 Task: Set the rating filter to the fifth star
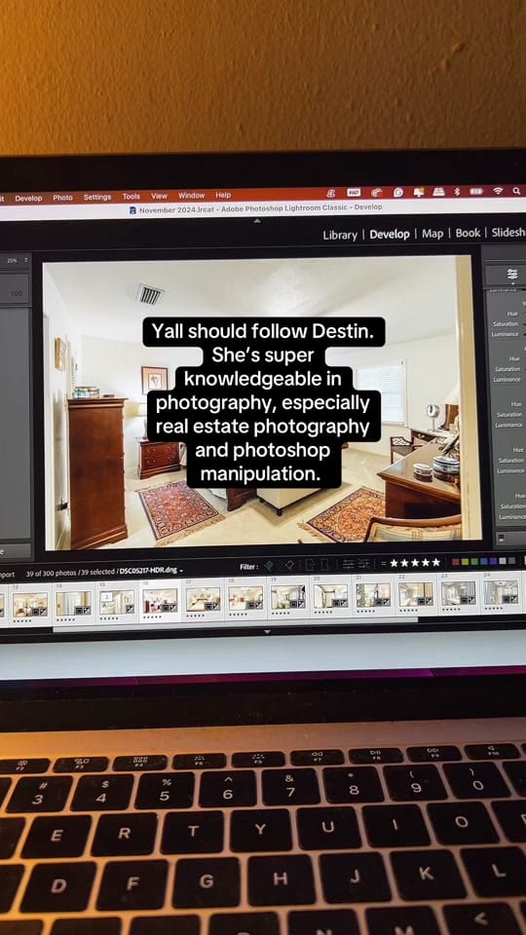point(436,562)
